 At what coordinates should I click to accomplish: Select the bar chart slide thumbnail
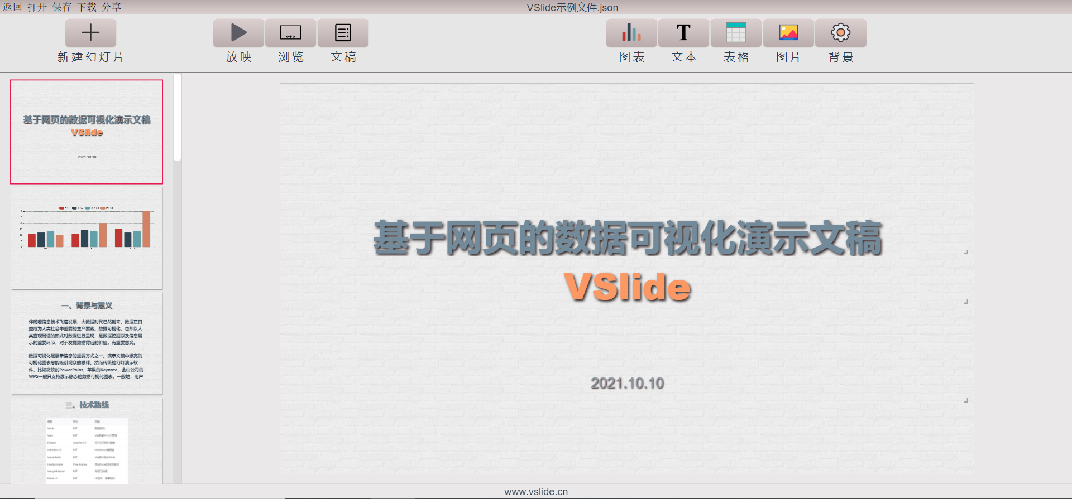(x=87, y=238)
